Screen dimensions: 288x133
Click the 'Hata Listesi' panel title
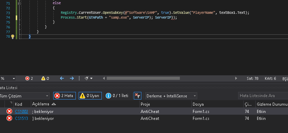point(9,88)
